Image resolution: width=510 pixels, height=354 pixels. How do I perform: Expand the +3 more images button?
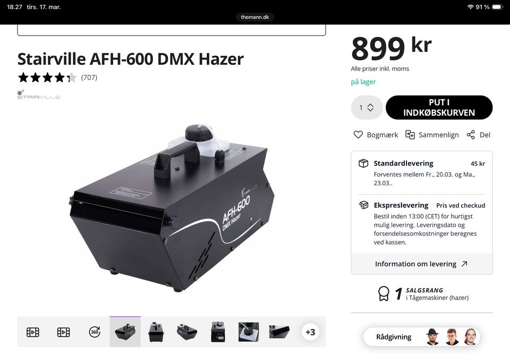310,332
